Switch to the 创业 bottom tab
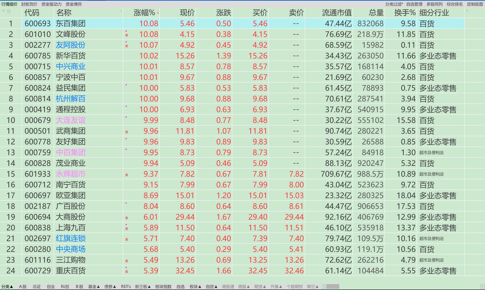Image resolution: width=485 pixels, height=290 pixels. click(x=51, y=287)
